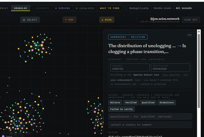Click the ADDRESSES · RELATION badge

coord(128,37)
